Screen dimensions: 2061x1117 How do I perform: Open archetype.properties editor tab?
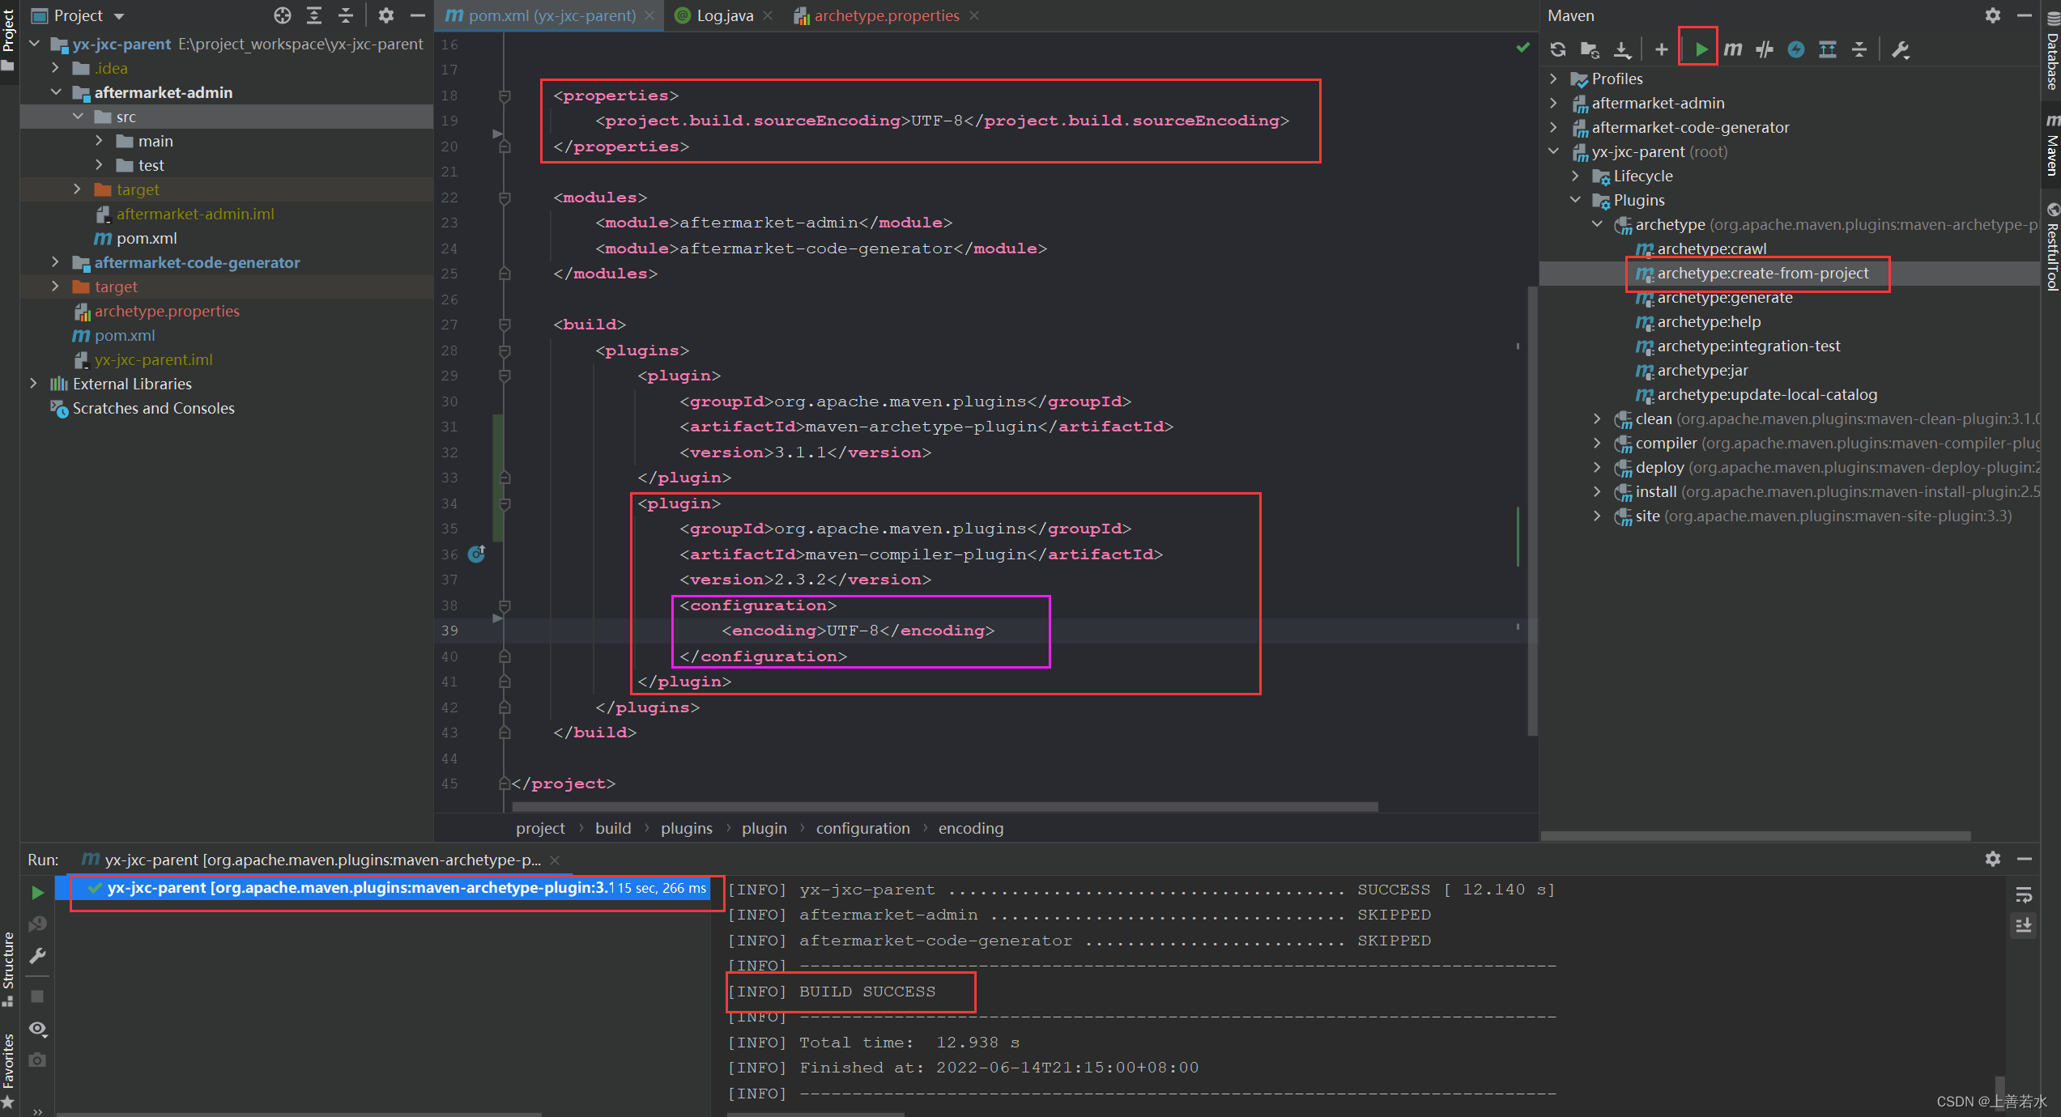click(x=886, y=15)
